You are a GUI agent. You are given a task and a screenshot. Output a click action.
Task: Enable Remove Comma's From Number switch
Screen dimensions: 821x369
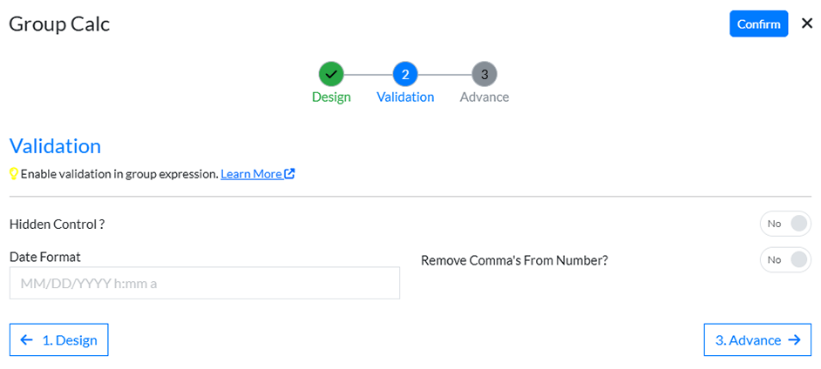785,259
